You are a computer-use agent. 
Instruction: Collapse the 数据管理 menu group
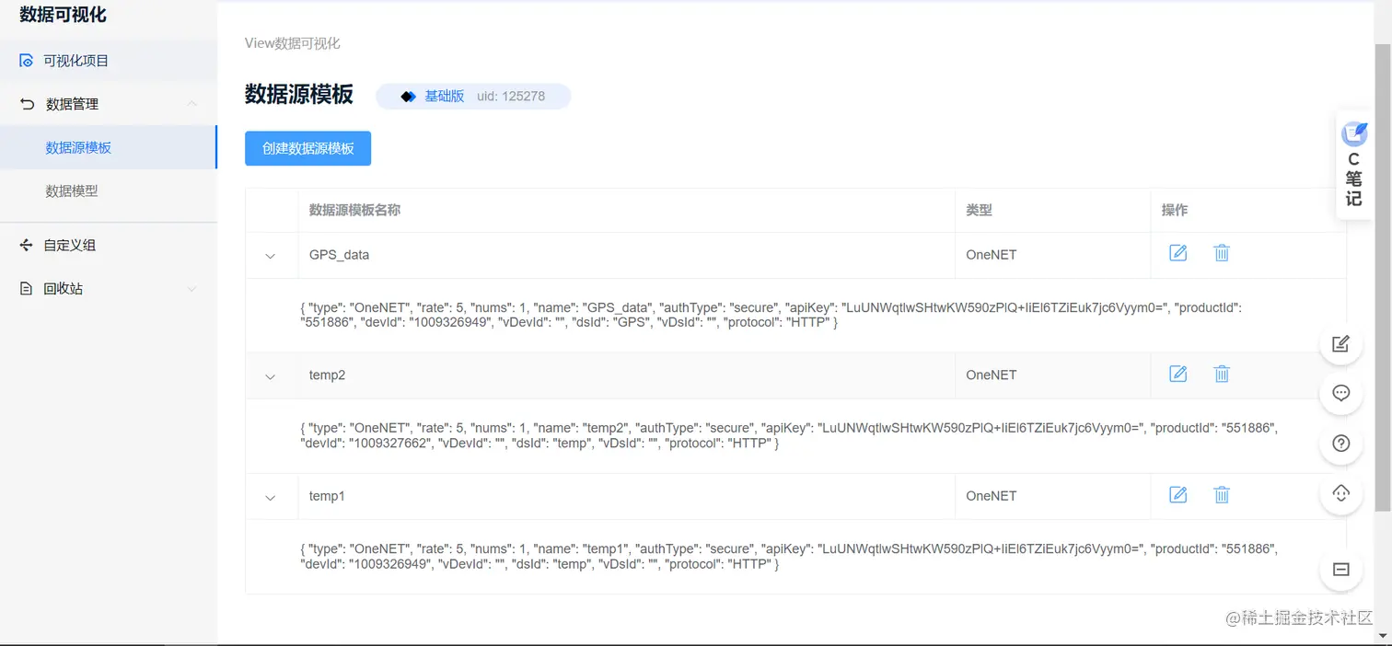pyautogui.click(x=191, y=103)
